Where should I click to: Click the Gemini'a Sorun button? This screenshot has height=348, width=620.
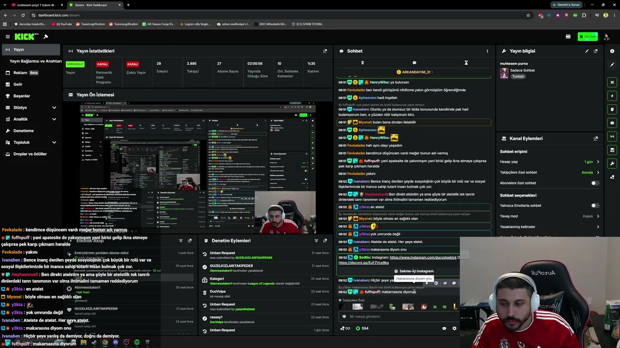click(567, 5)
